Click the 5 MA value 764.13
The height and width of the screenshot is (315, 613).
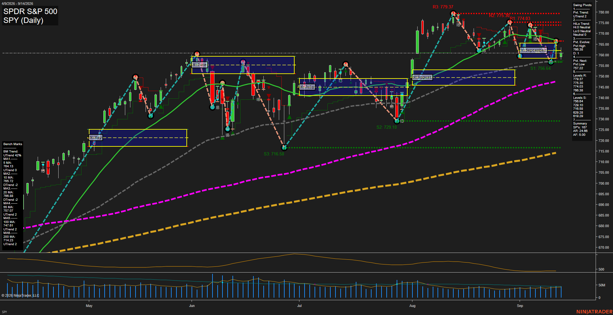(x=8, y=166)
